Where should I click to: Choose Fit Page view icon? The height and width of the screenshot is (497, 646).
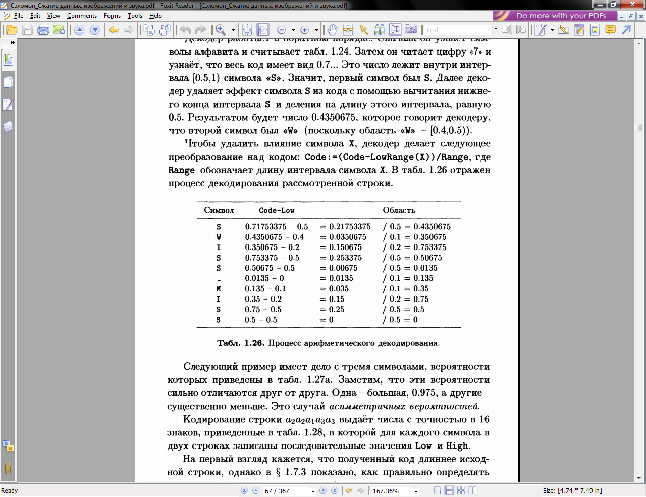point(247,30)
